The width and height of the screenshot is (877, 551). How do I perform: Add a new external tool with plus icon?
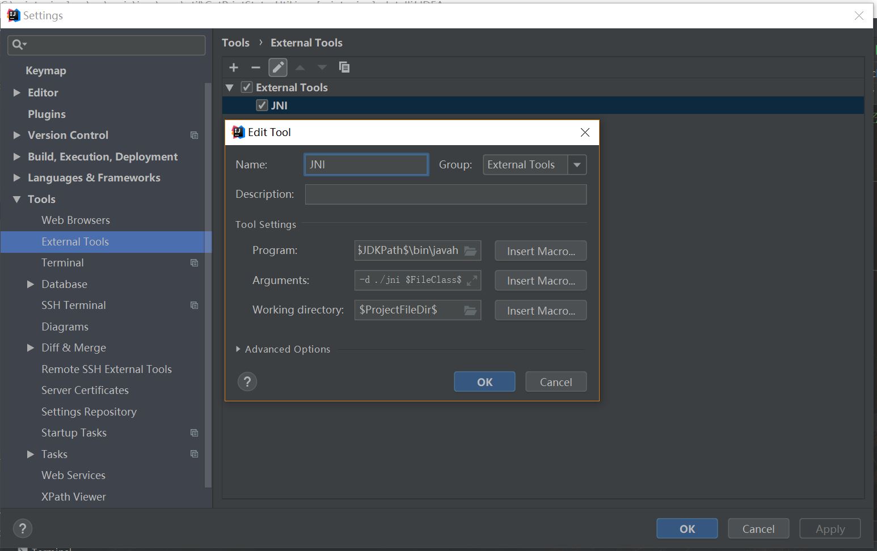(x=234, y=67)
